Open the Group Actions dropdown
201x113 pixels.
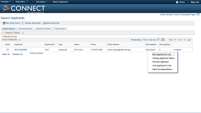36,53
